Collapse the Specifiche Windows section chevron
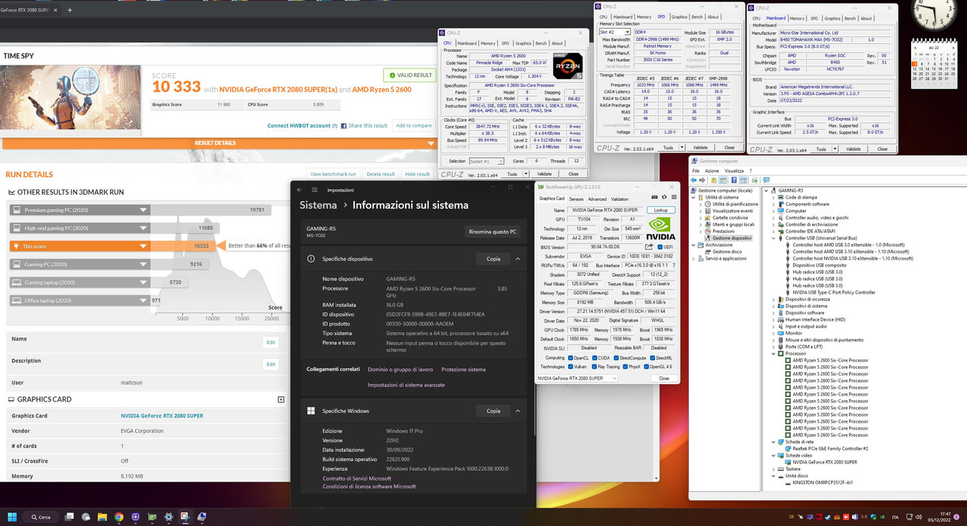This screenshot has width=967, height=526. [518, 411]
